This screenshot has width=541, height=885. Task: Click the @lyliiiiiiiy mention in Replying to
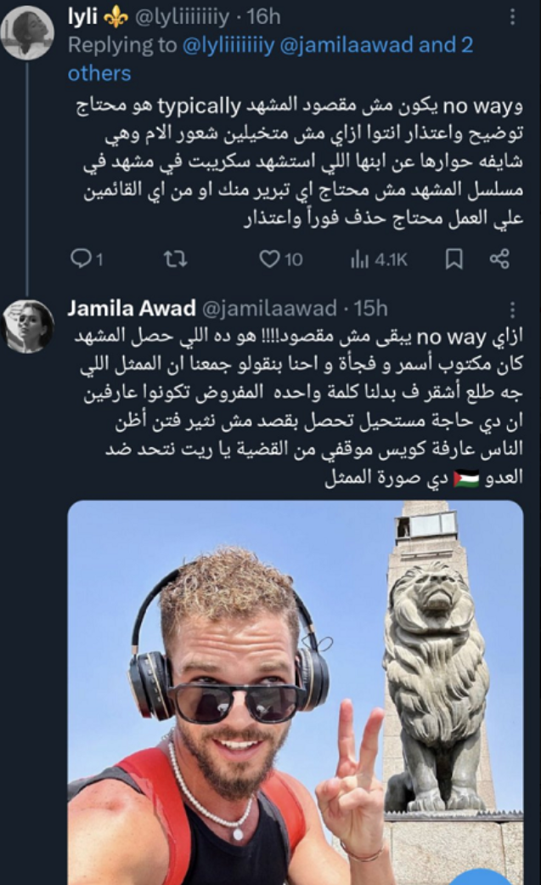(x=228, y=45)
